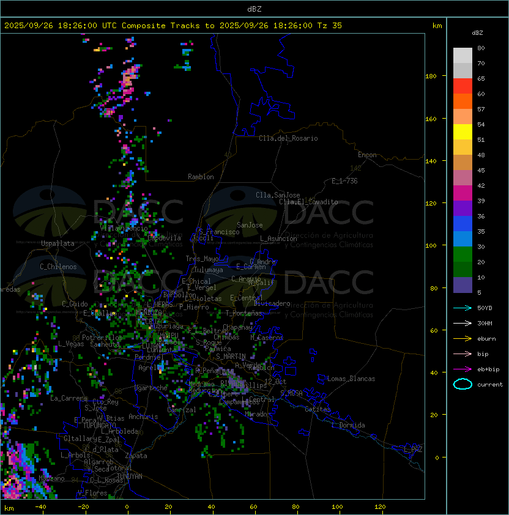Click the cyan 50YD arrow in the legend

(x=463, y=308)
